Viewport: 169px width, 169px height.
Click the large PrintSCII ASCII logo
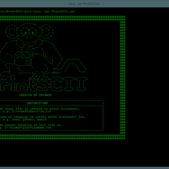(x=42, y=83)
